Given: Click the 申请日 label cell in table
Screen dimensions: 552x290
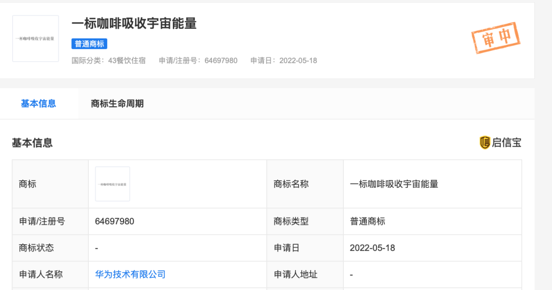Looking at the screenshot, I should pos(305,247).
